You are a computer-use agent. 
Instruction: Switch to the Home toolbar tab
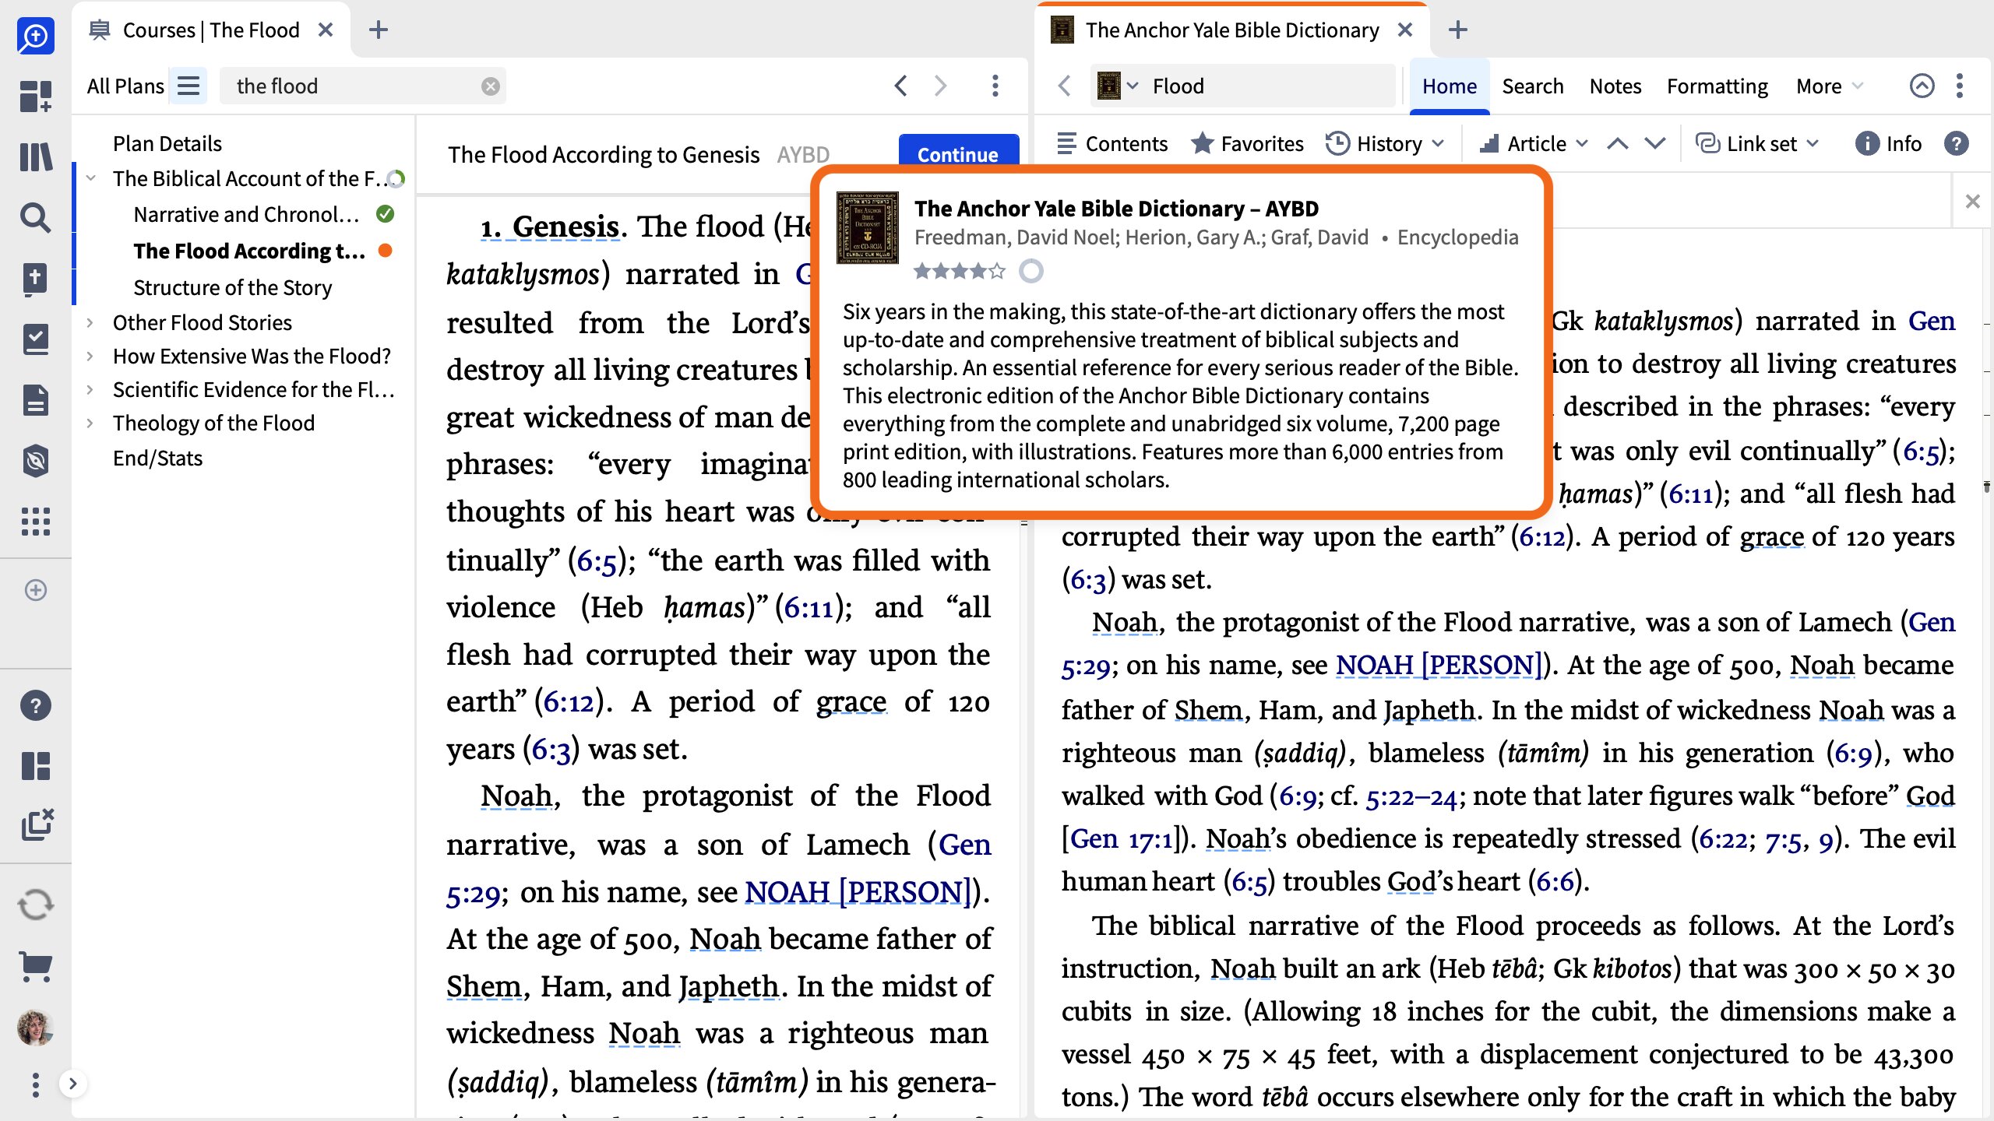(1450, 86)
